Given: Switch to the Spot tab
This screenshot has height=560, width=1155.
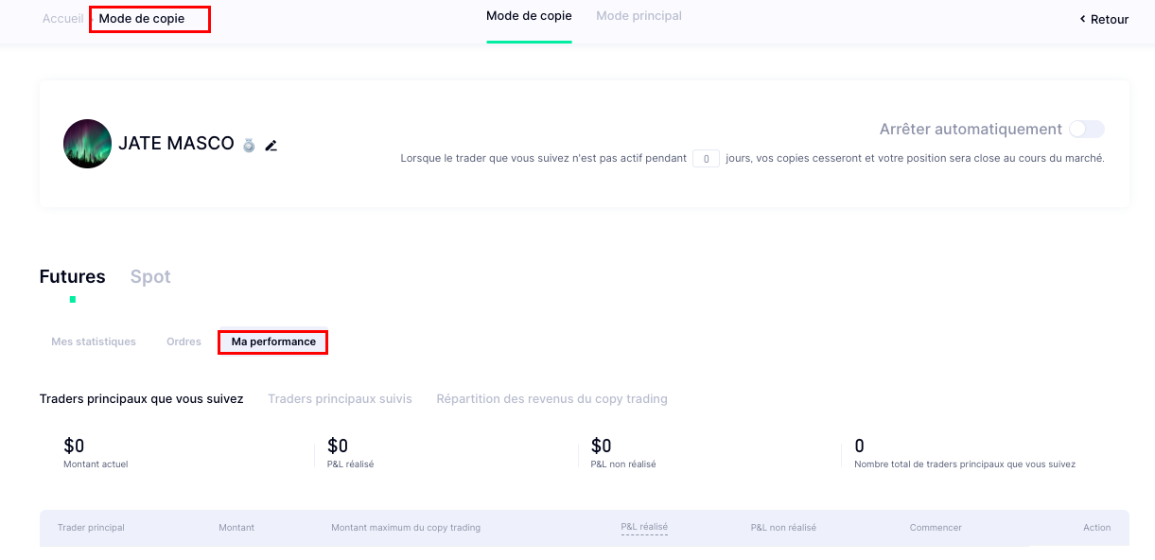Looking at the screenshot, I should click(150, 277).
